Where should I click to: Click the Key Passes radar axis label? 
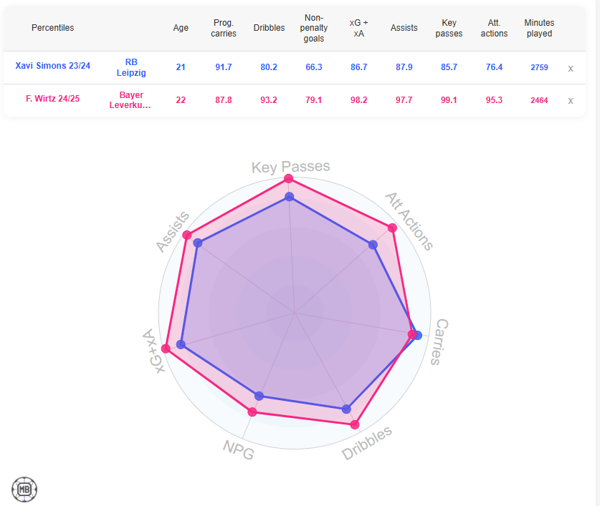click(290, 167)
